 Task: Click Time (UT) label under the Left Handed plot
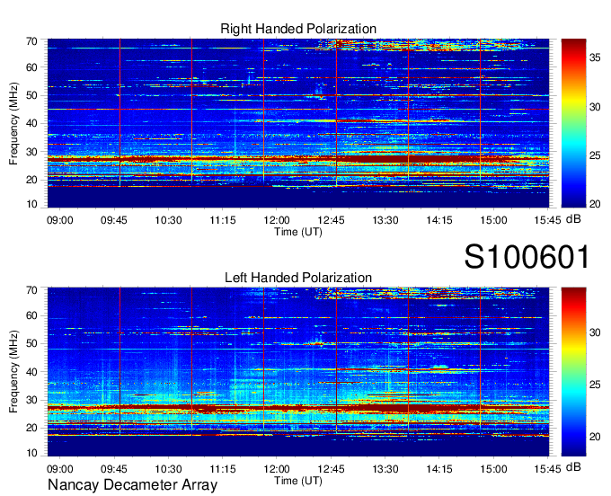point(298,481)
